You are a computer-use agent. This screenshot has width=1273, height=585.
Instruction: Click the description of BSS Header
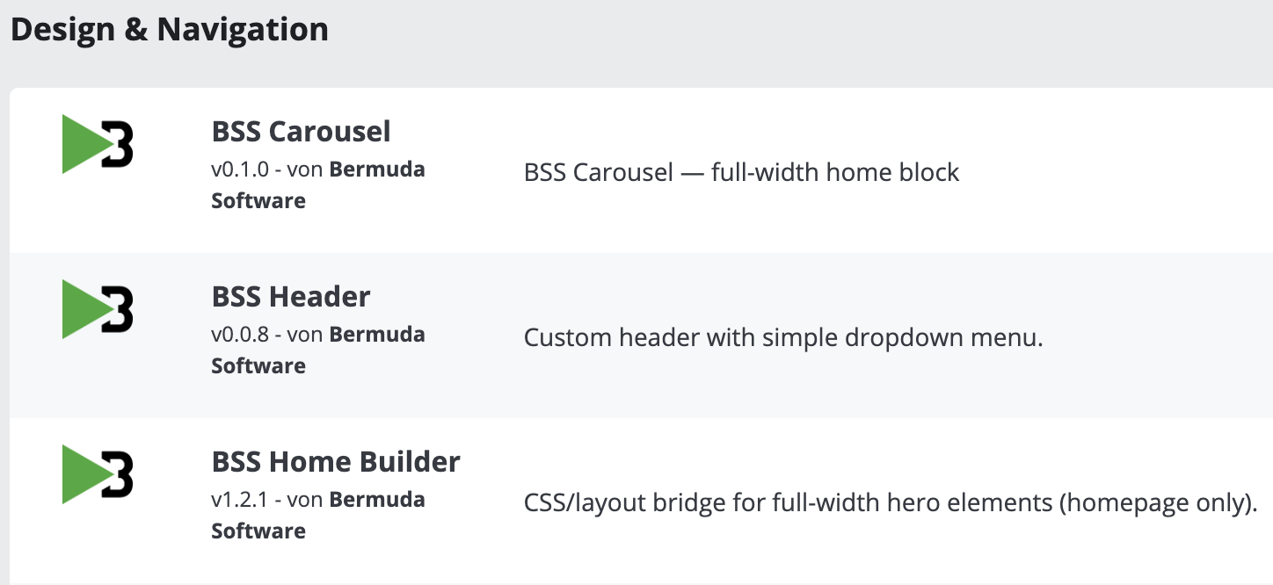783,336
